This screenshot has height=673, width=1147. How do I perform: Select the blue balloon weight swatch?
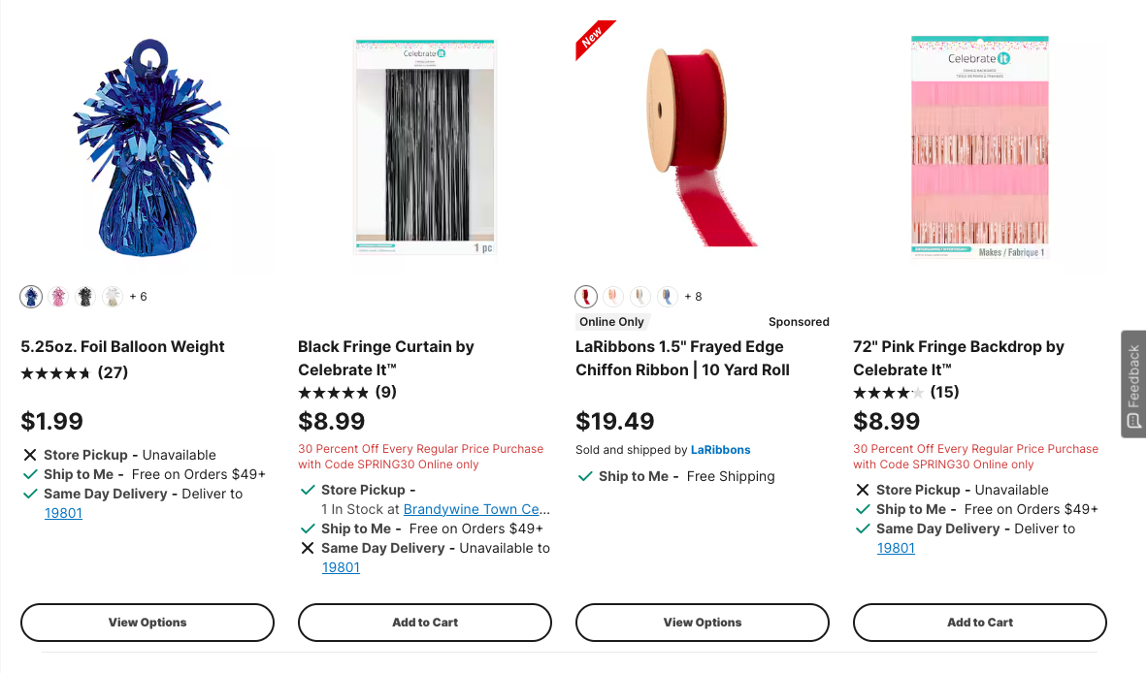[x=31, y=297]
